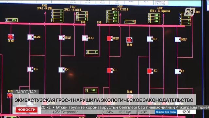Click the channel 24 logo
The image size is (209, 118).
click(x=190, y=12)
